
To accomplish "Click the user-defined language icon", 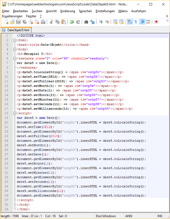I will 148,22.
